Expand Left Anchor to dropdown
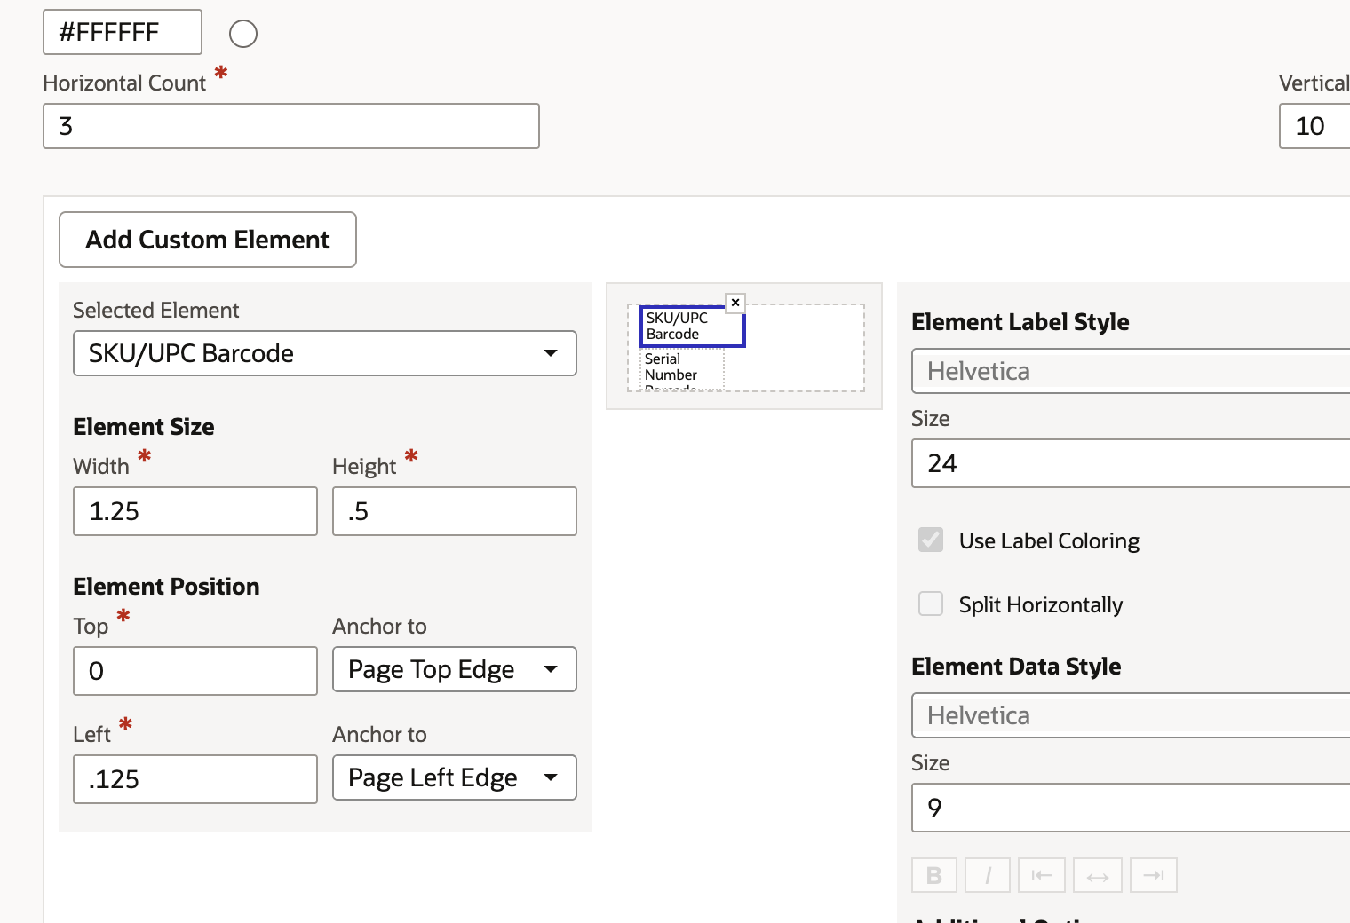This screenshot has width=1350, height=923. coord(455,777)
